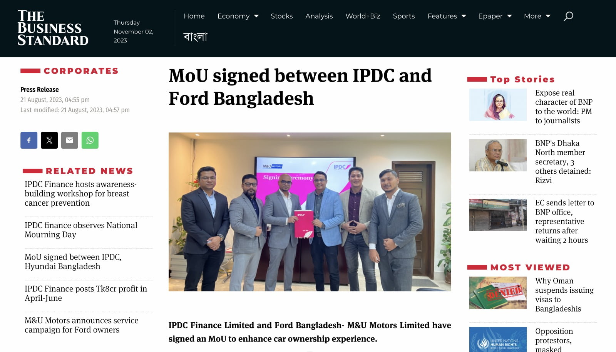Open the Sports section
The image size is (616, 352).
tap(404, 16)
